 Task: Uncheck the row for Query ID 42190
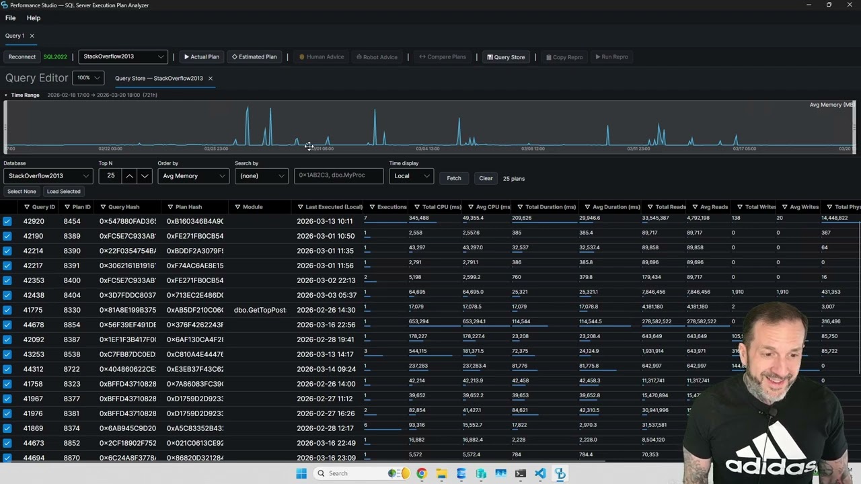[7, 236]
